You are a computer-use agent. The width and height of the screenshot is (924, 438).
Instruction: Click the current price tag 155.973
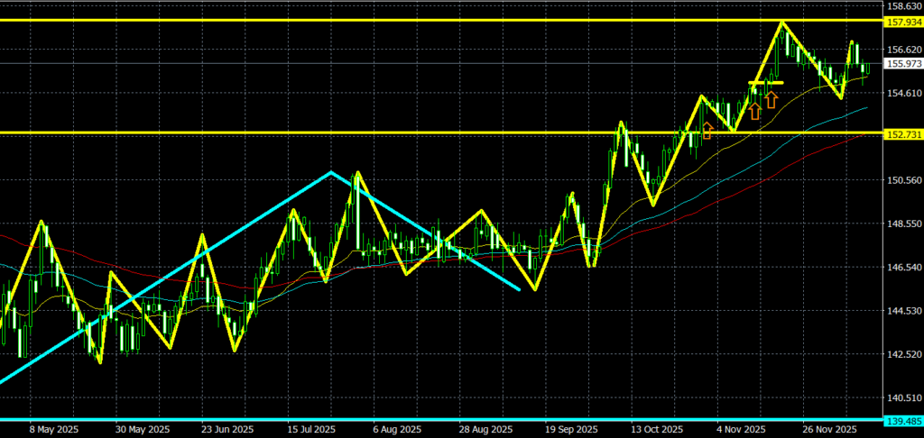[x=902, y=64]
